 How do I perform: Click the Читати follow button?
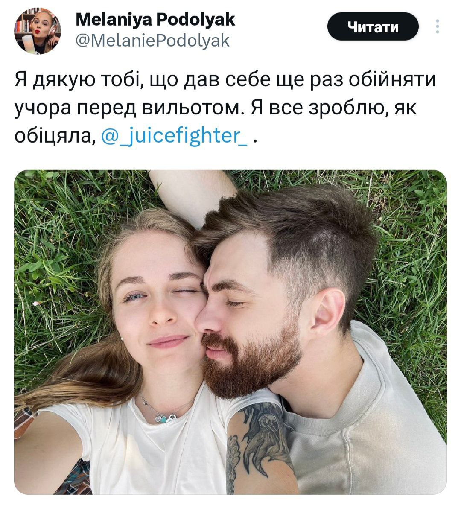click(x=373, y=26)
